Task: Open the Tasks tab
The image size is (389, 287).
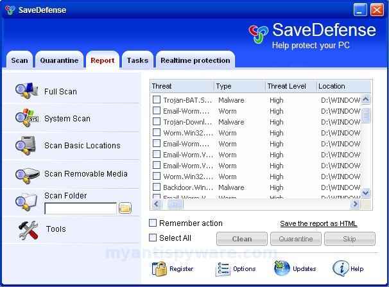Action: 137,60
